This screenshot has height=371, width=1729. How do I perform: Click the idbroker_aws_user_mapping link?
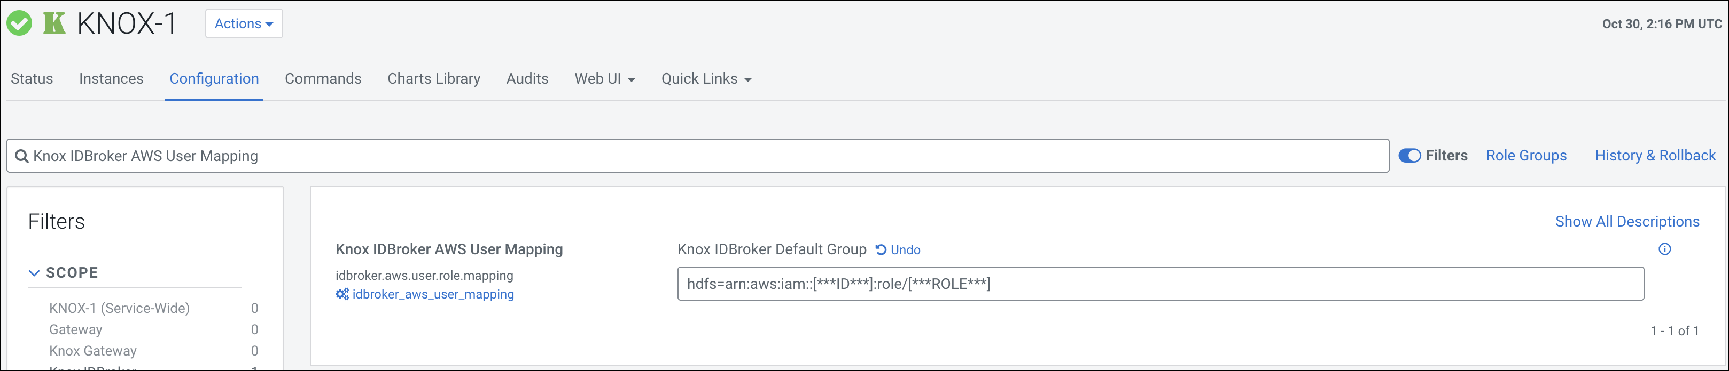(x=433, y=294)
